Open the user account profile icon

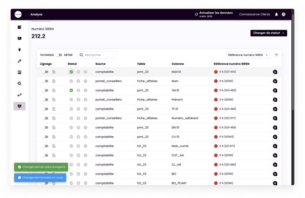pyautogui.click(x=284, y=15)
